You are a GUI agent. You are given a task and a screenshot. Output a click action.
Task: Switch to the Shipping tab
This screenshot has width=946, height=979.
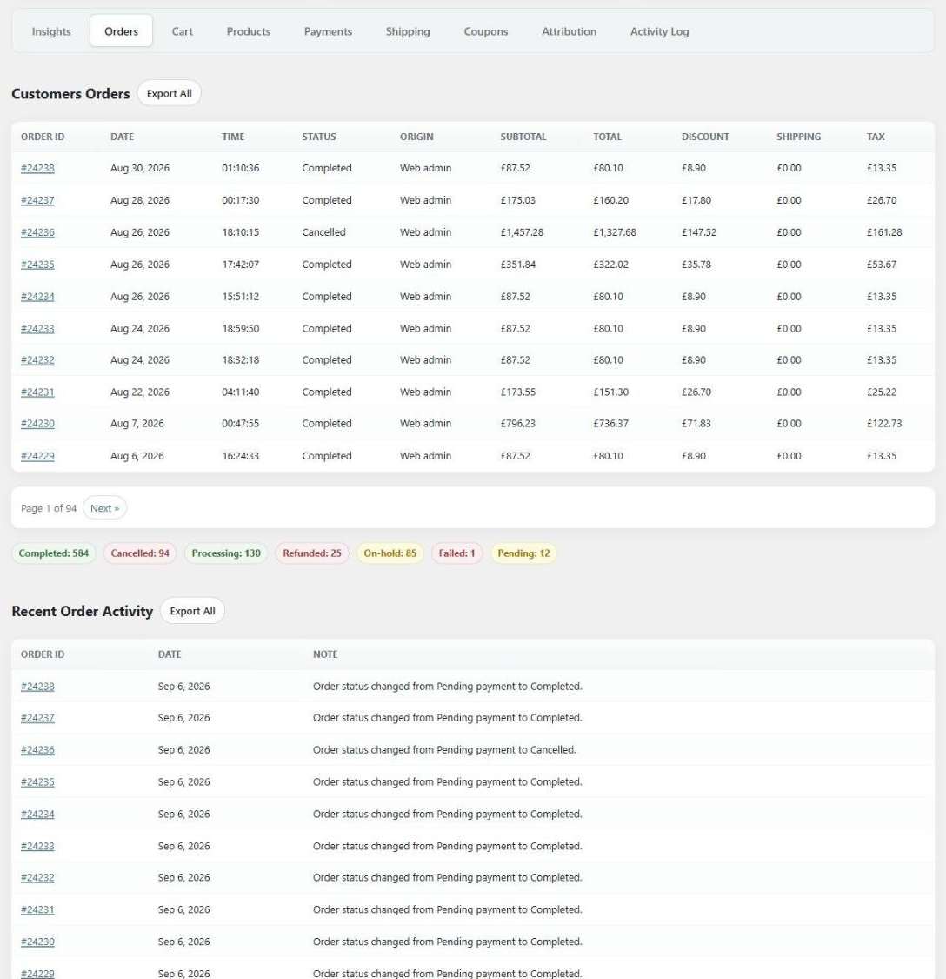[x=408, y=31]
